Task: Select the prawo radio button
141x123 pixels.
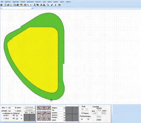Action: [x=16, y=108]
